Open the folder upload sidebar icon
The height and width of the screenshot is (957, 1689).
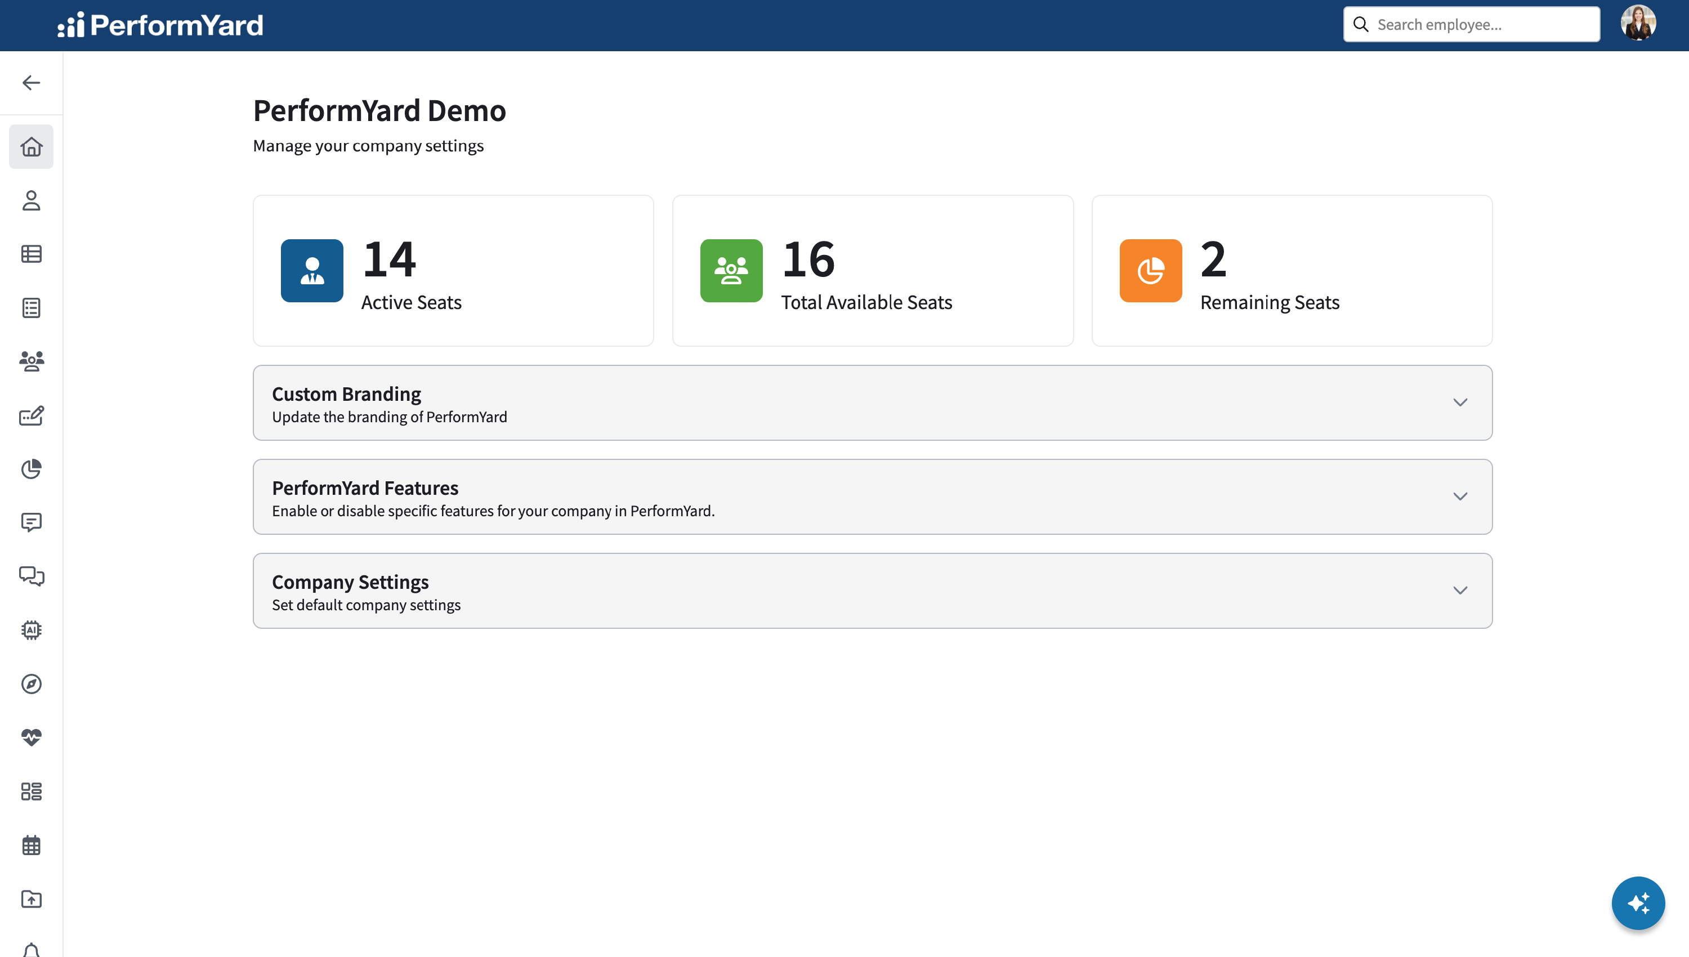point(31,899)
